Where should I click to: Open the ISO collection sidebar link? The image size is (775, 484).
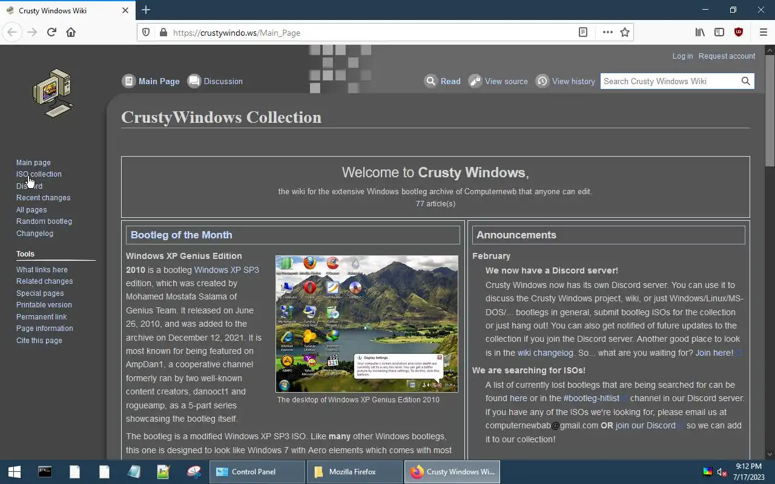click(39, 174)
